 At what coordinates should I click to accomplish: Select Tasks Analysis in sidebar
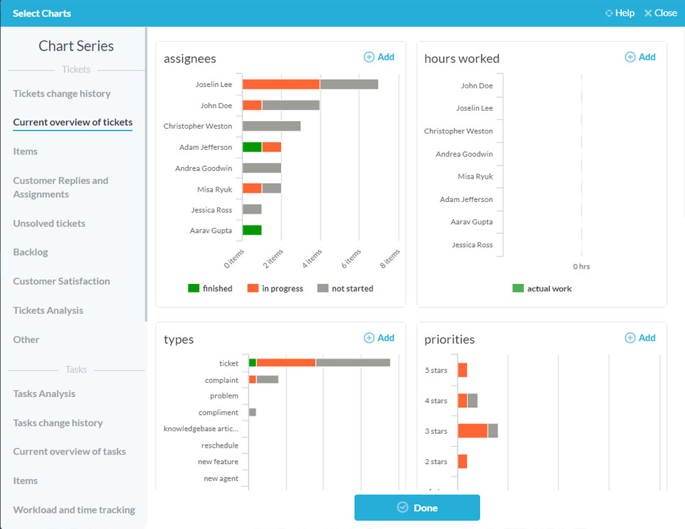(x=45, y=394)
